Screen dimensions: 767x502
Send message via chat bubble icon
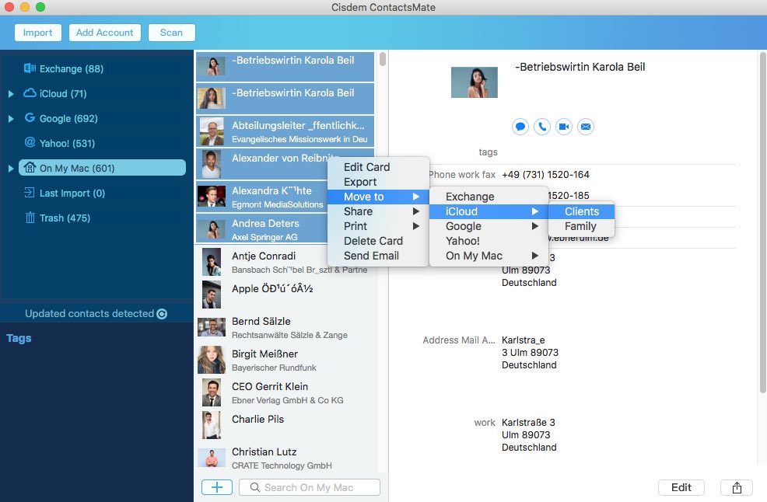[520, 127]
